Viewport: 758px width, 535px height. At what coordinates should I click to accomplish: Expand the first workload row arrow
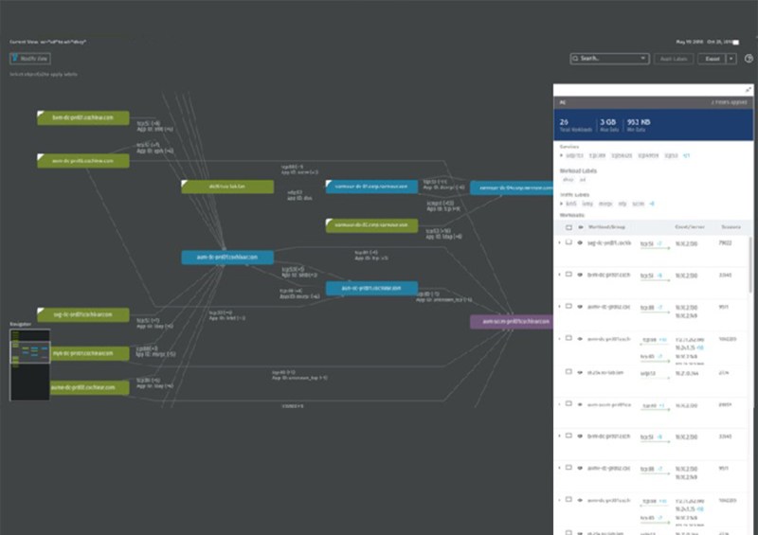pyautogui.click(x=559, y=243)
